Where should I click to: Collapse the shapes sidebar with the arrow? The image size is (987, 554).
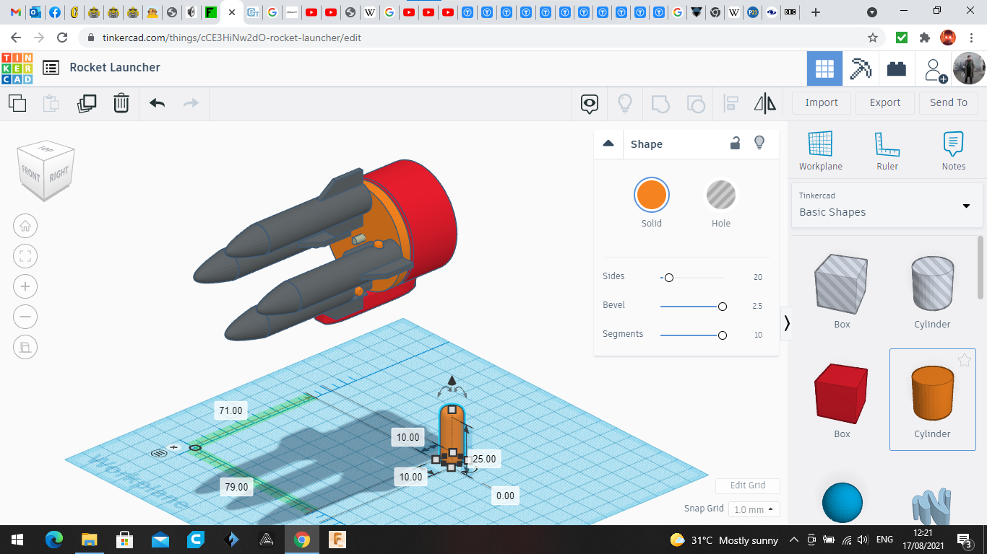coord(787,323)
